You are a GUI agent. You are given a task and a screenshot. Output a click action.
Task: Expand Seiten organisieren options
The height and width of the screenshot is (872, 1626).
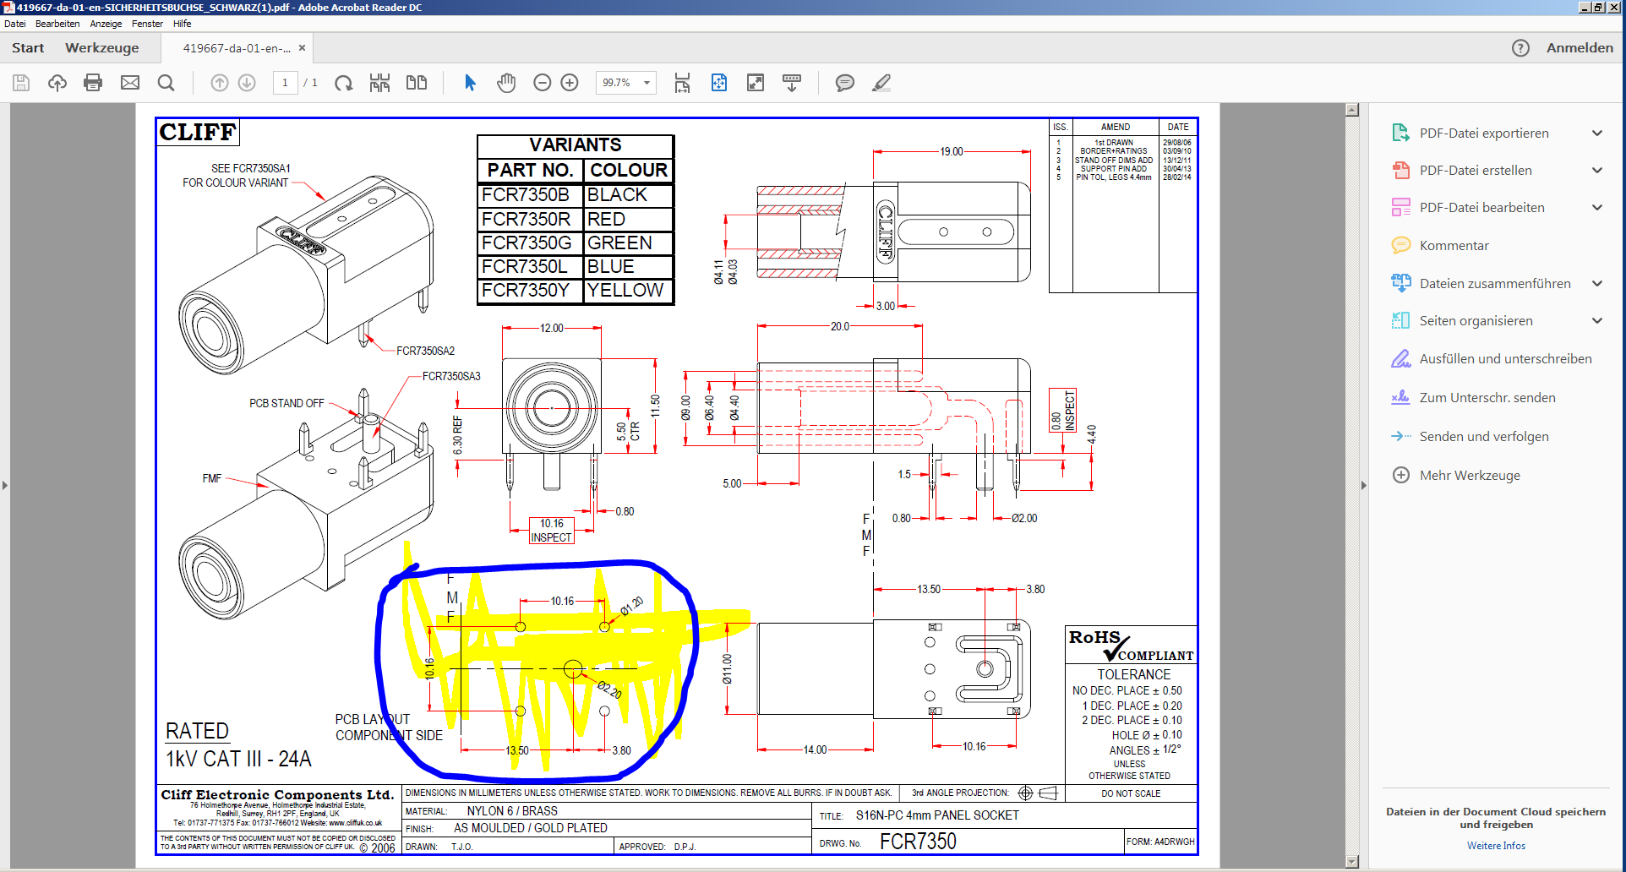coord(1597,321)
